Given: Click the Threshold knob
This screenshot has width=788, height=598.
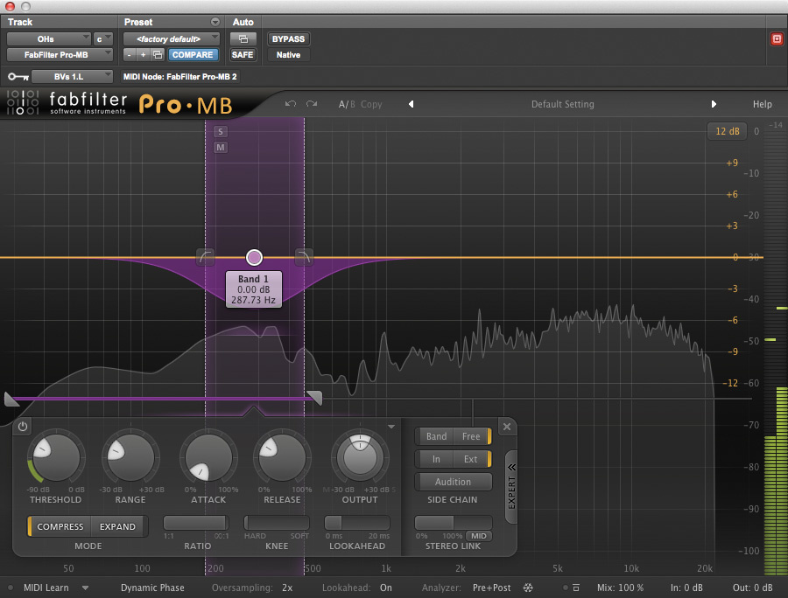Looking at the screenshot, I should click(x=56, y=457).
